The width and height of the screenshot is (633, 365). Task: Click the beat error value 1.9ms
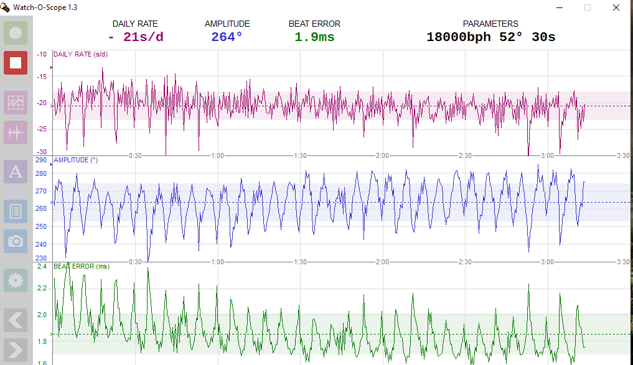tap(314, 37)
